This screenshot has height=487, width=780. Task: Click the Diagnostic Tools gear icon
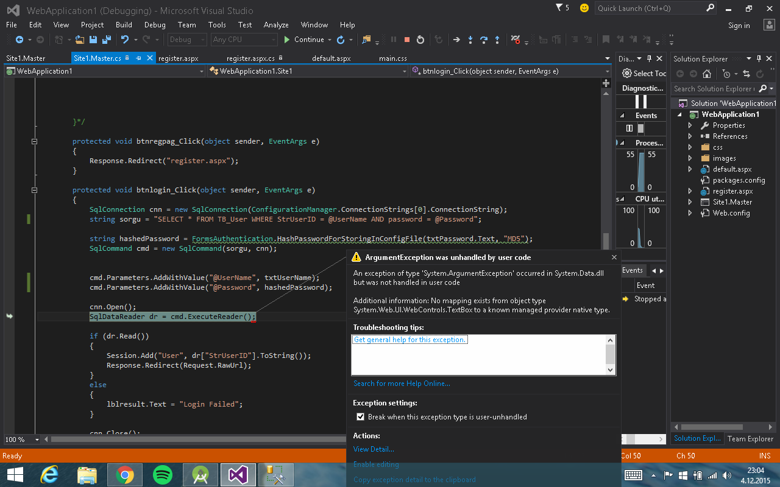[x=626, y=74]
